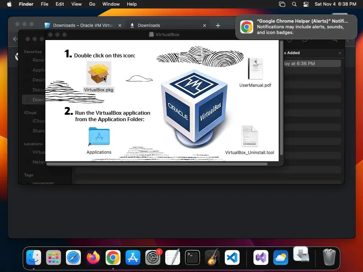Viewport: 363px width, 272px height.
Task: Expand the Date Added sort chevron
Action: pos(340,53)
